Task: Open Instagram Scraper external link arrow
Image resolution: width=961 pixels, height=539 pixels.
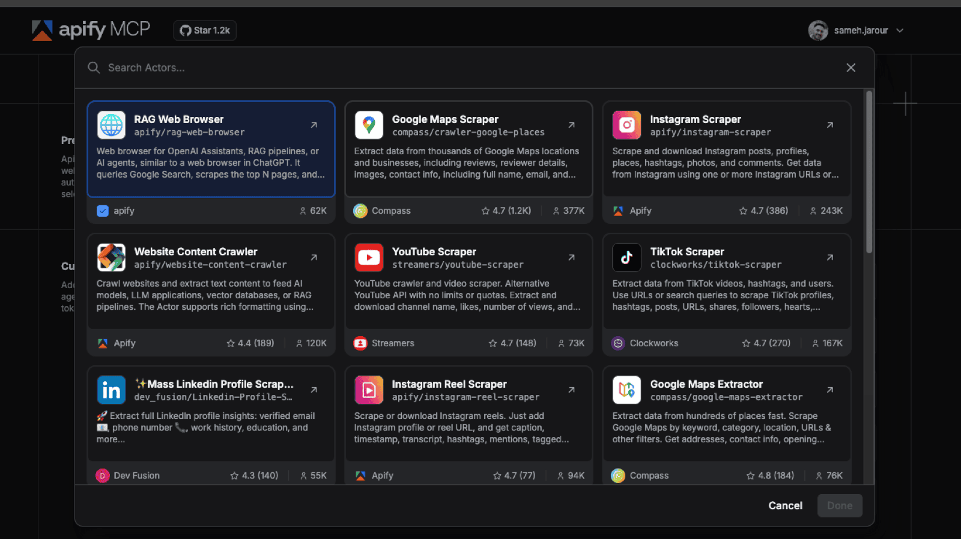Action: coord(829,125)
